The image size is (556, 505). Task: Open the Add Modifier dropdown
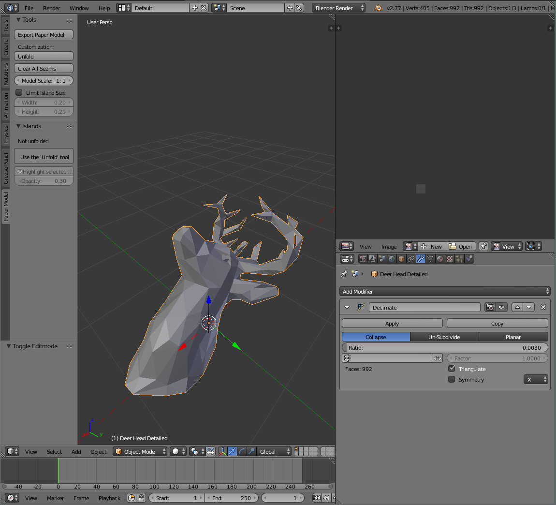coord(445,291)
